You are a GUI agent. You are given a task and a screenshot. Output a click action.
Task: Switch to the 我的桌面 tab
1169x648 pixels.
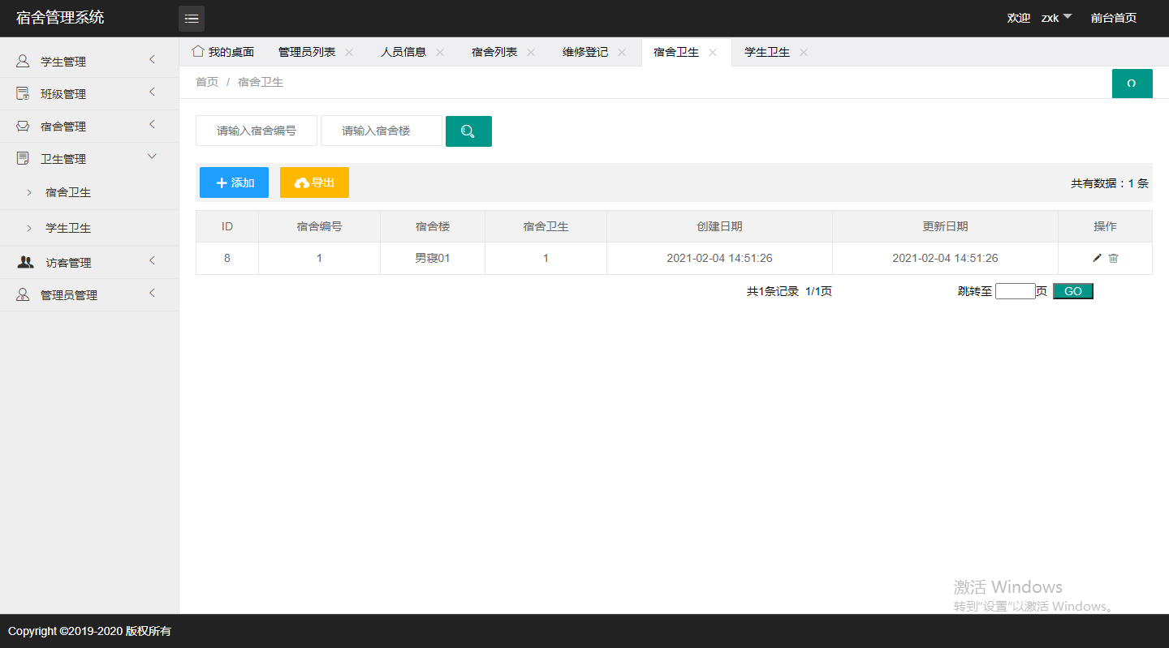pyautogui.click(x=223, y=52)
